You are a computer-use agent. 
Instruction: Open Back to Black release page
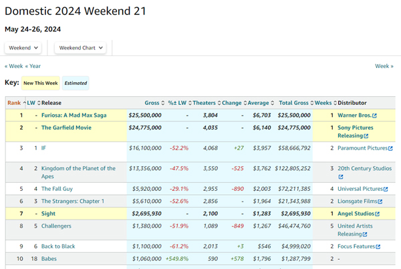pos(58,246)
